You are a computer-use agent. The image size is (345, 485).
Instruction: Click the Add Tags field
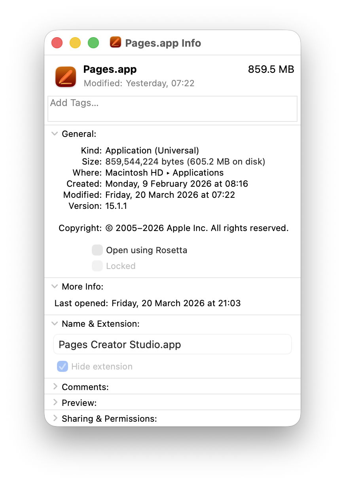click(172, 108)
